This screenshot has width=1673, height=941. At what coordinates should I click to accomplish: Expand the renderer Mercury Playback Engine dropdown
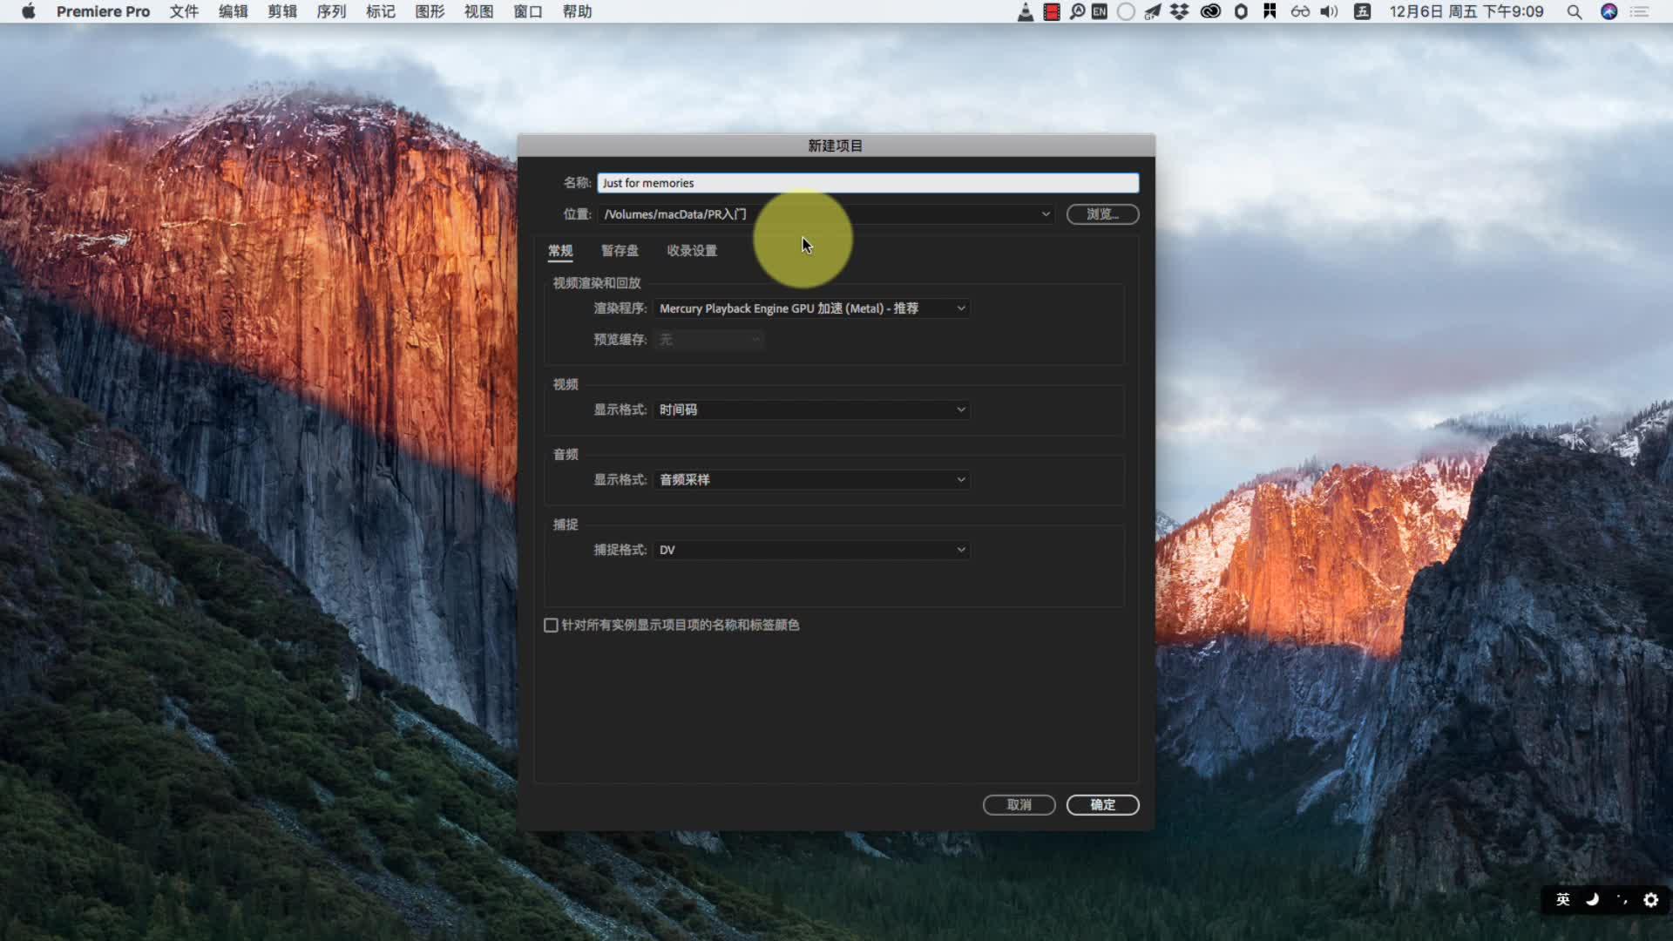click(x=812, y=308)
